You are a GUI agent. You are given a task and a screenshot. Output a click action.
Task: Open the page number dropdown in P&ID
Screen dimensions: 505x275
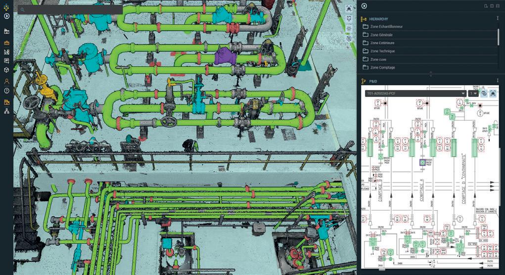[473, 93]
